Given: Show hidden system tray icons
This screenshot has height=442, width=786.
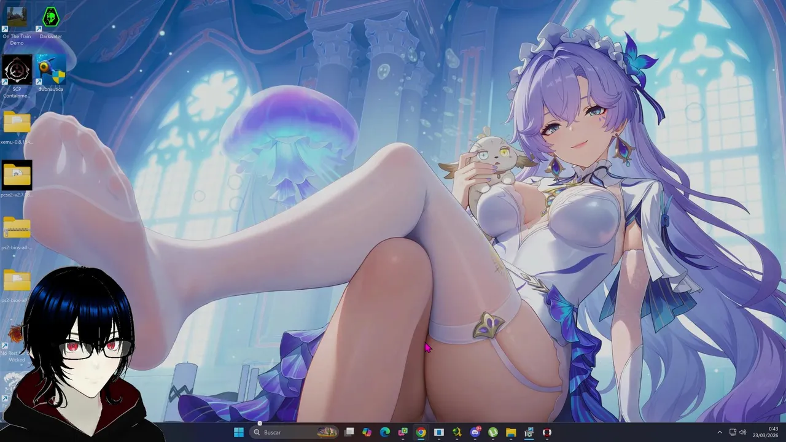Looking at the screenshot, I should 720,432.
